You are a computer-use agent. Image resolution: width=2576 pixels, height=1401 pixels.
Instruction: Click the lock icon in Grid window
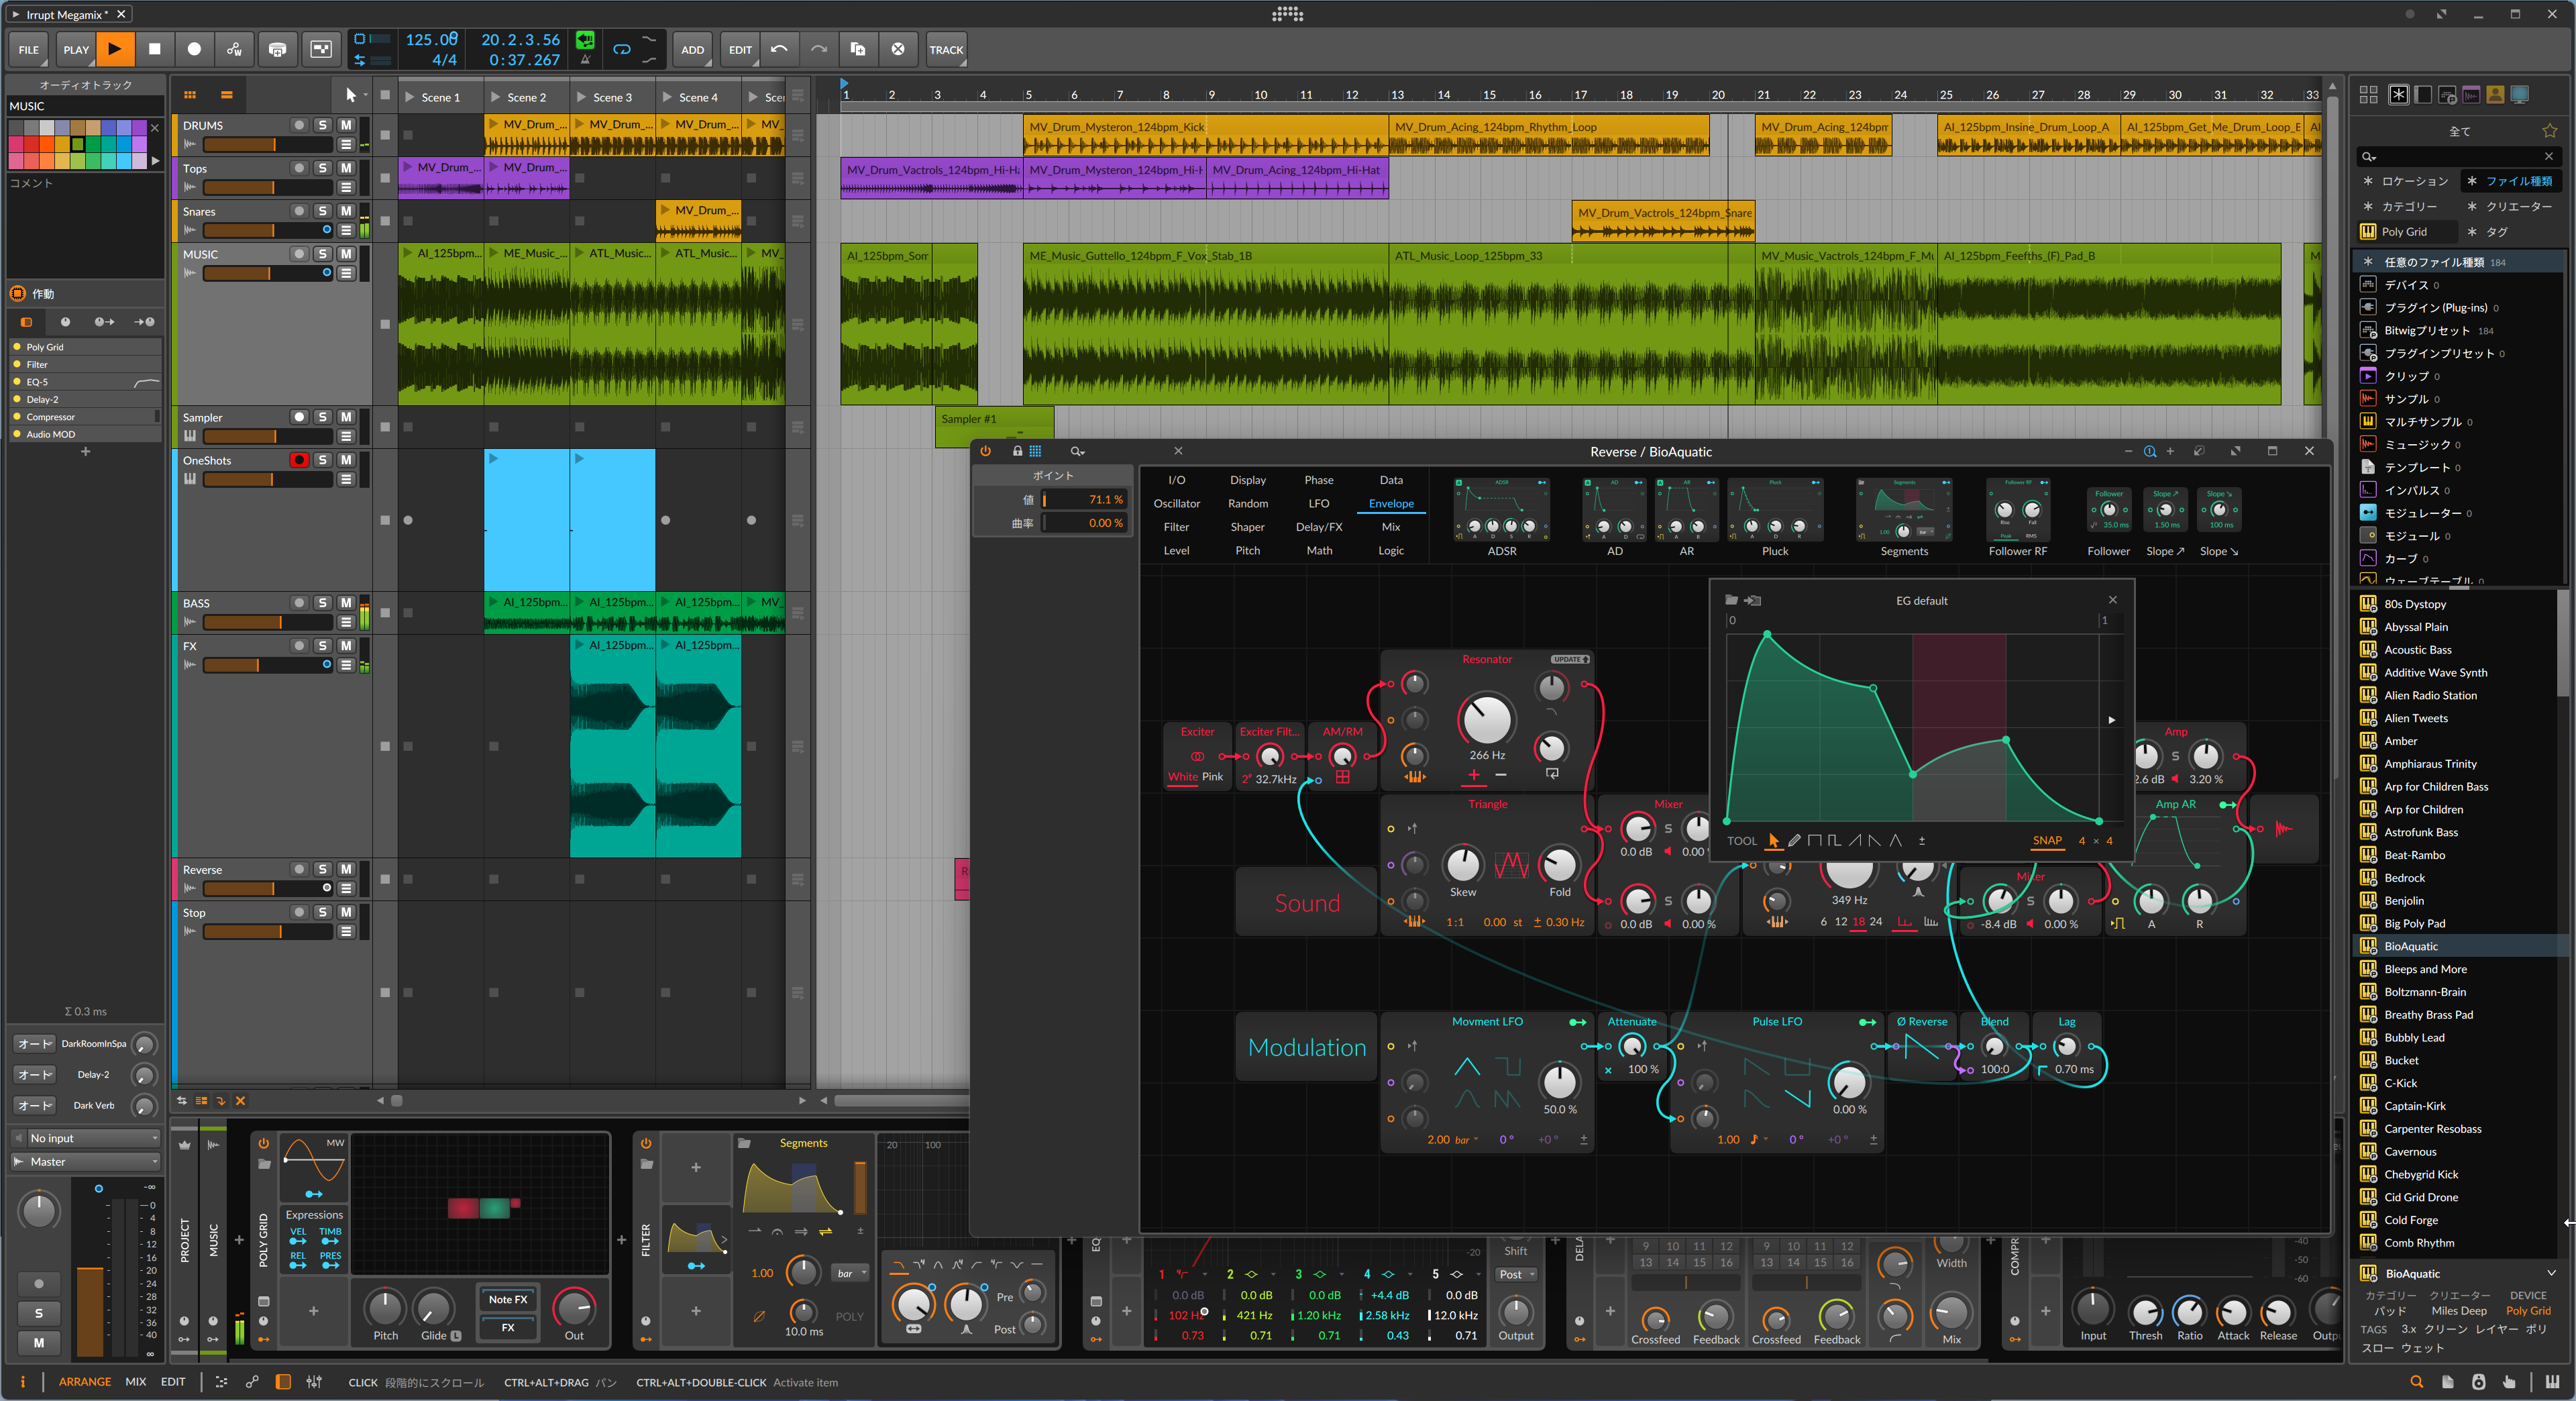coord(1017,451)
